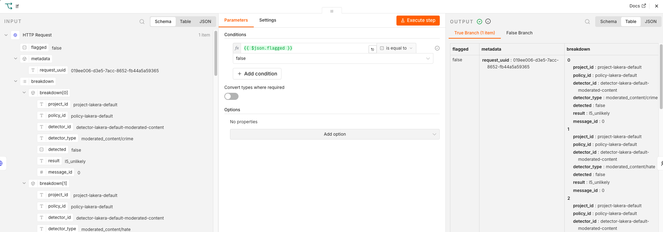Click the Execute step button
The width and height of the screenshot is (663, 232).
(x=418, y=21)
